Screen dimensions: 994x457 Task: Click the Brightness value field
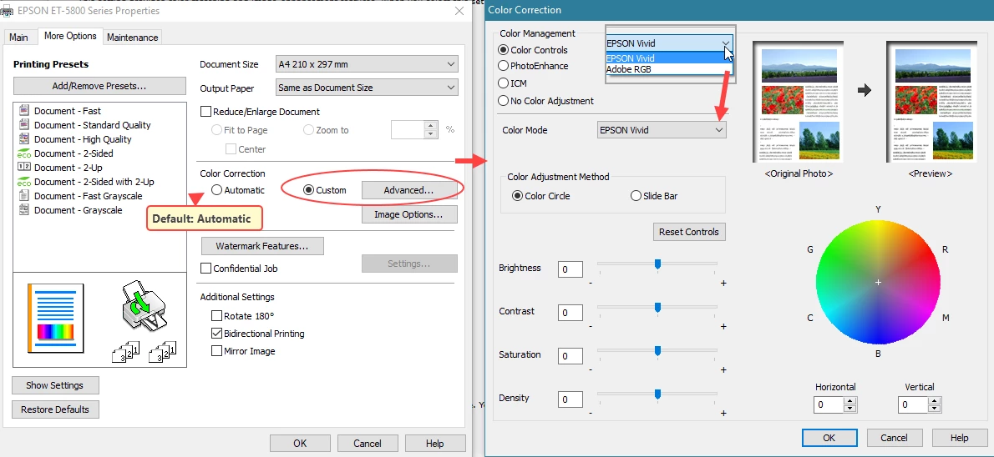(x=571, y=269)
